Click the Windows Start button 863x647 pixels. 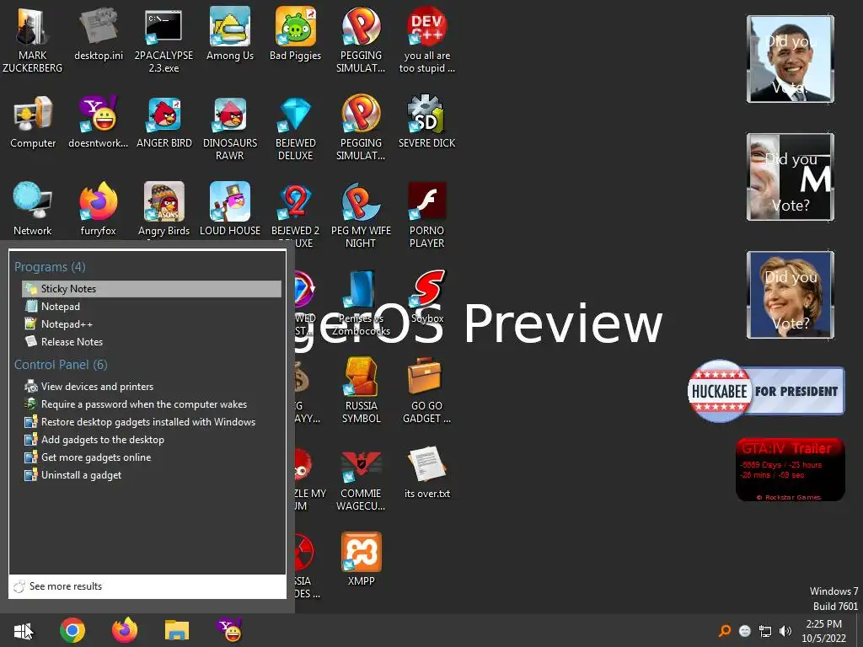23,630
